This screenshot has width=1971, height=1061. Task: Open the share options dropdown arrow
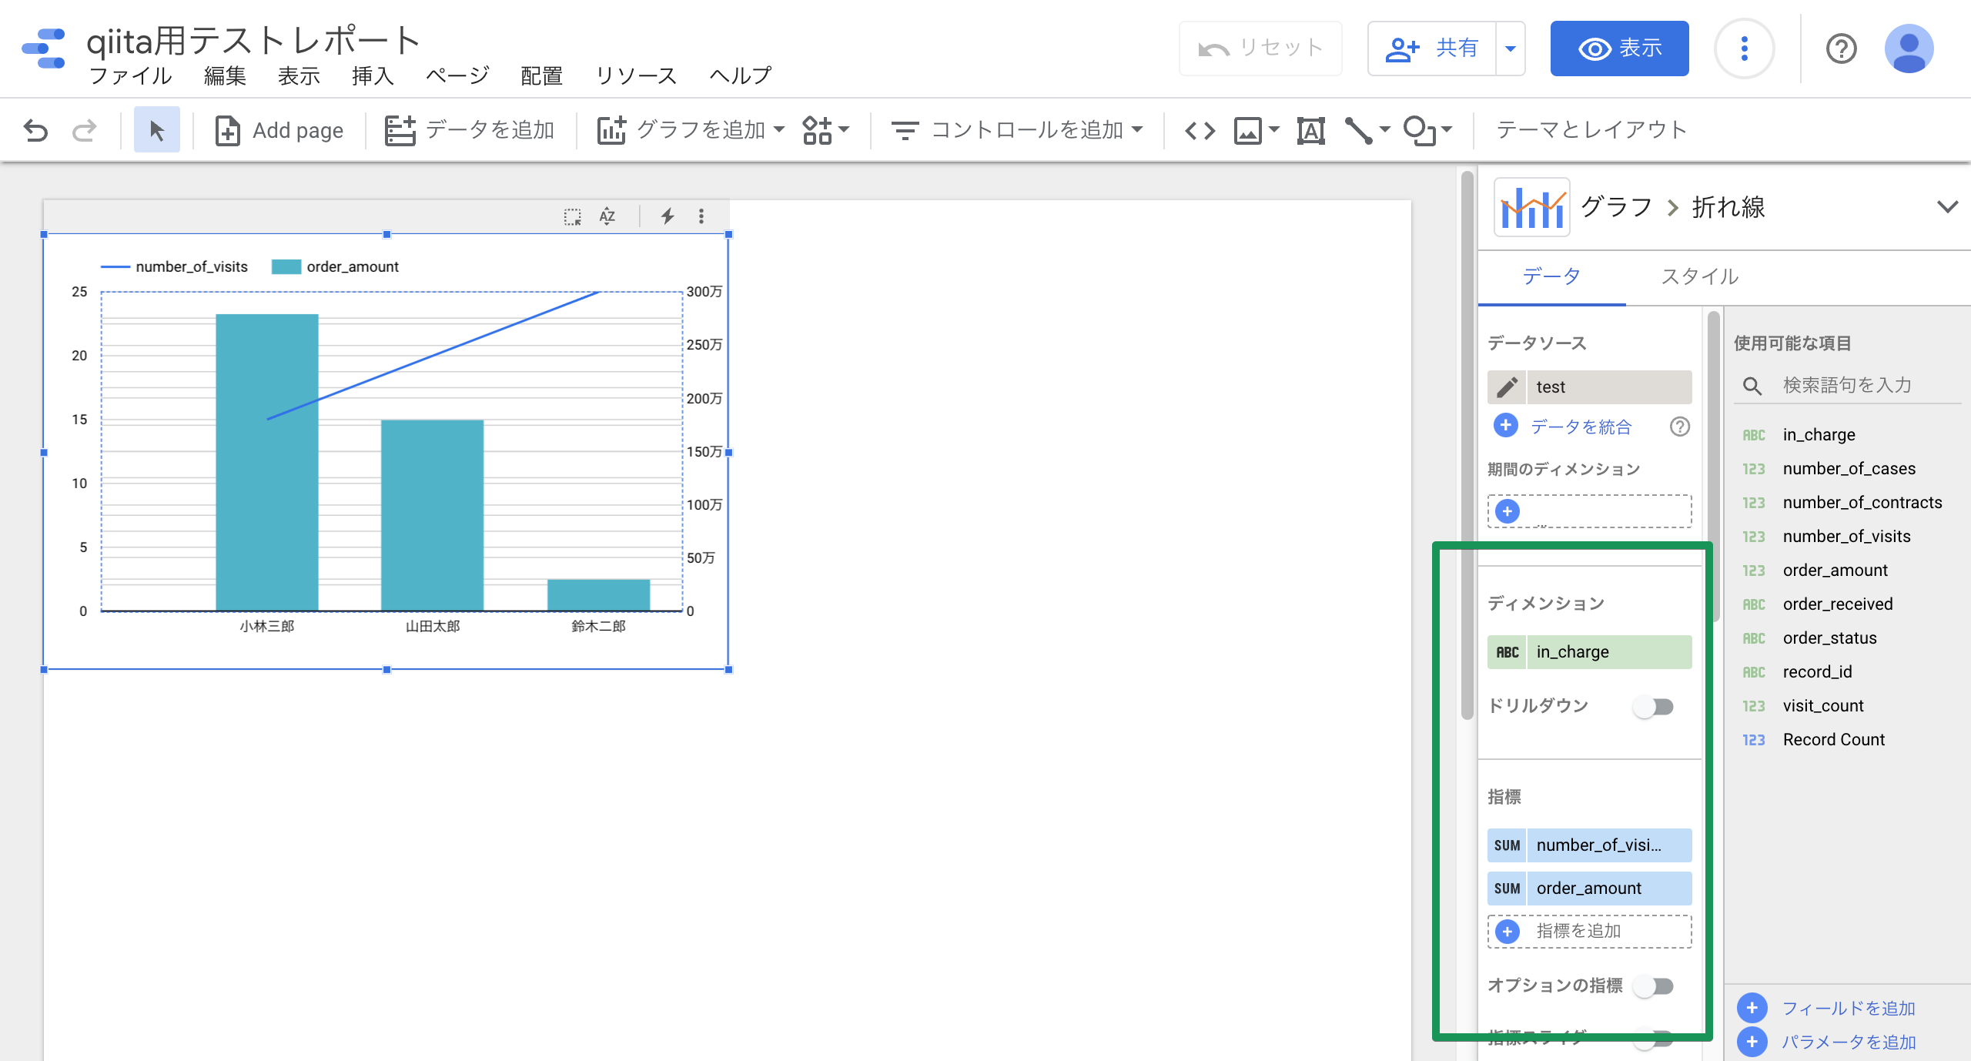1511,49
